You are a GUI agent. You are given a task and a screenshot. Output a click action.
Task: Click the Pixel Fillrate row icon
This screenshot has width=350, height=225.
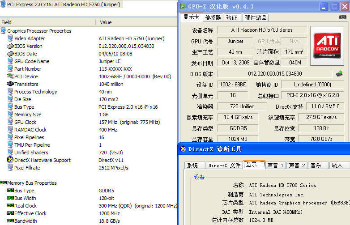tap(10, 167)
